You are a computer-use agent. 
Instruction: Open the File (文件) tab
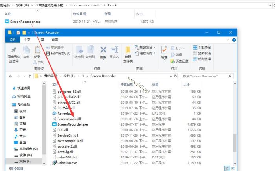(13, 40)
